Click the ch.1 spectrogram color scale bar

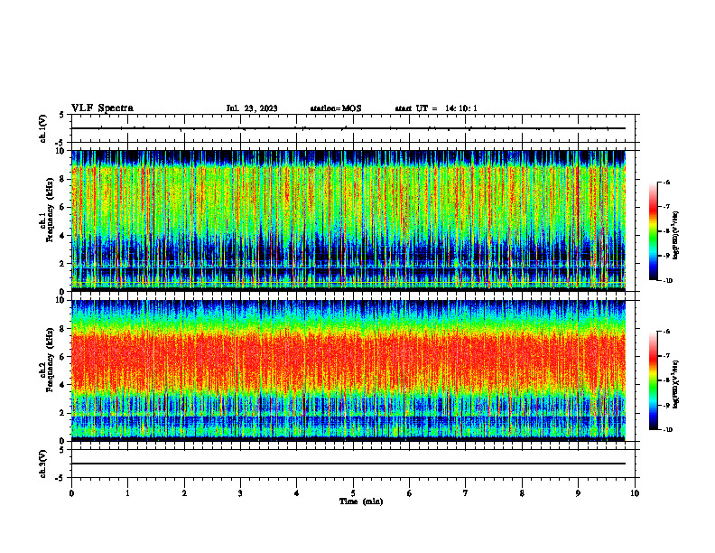(x=653, y=231)
